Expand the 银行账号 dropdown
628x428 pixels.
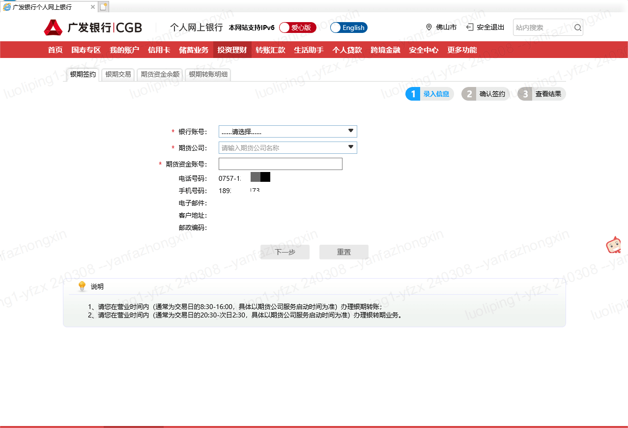(350, 131)
